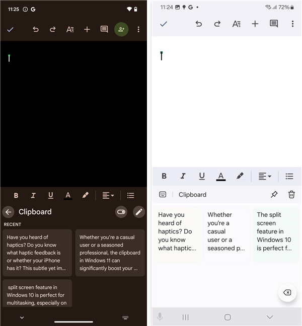Paste 'Have you heard of haptics' Samsung clip

pos(177,234)
